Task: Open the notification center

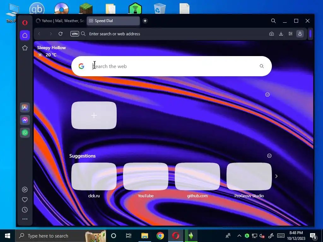Action: click(313, 236)
